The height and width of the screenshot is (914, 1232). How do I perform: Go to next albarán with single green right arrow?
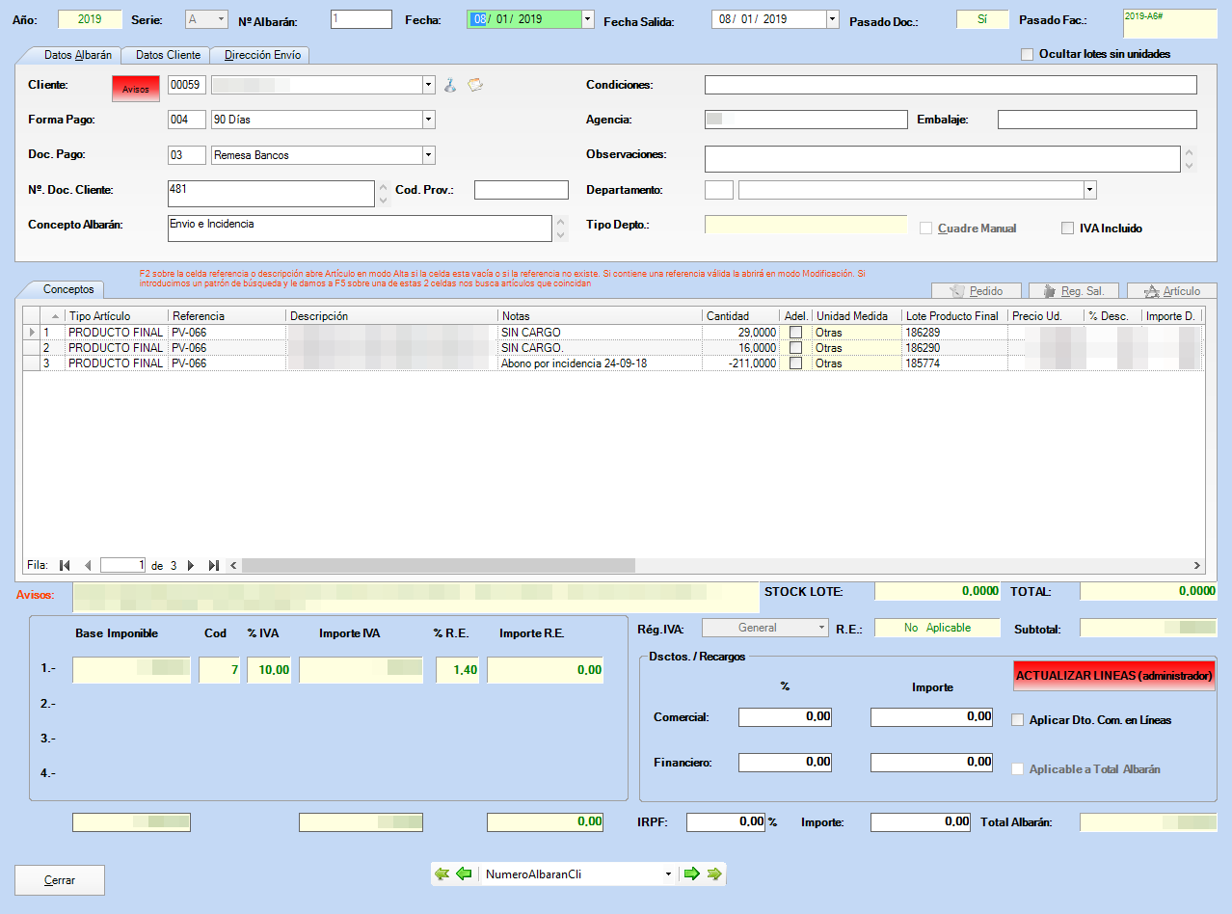click(691, 874)
